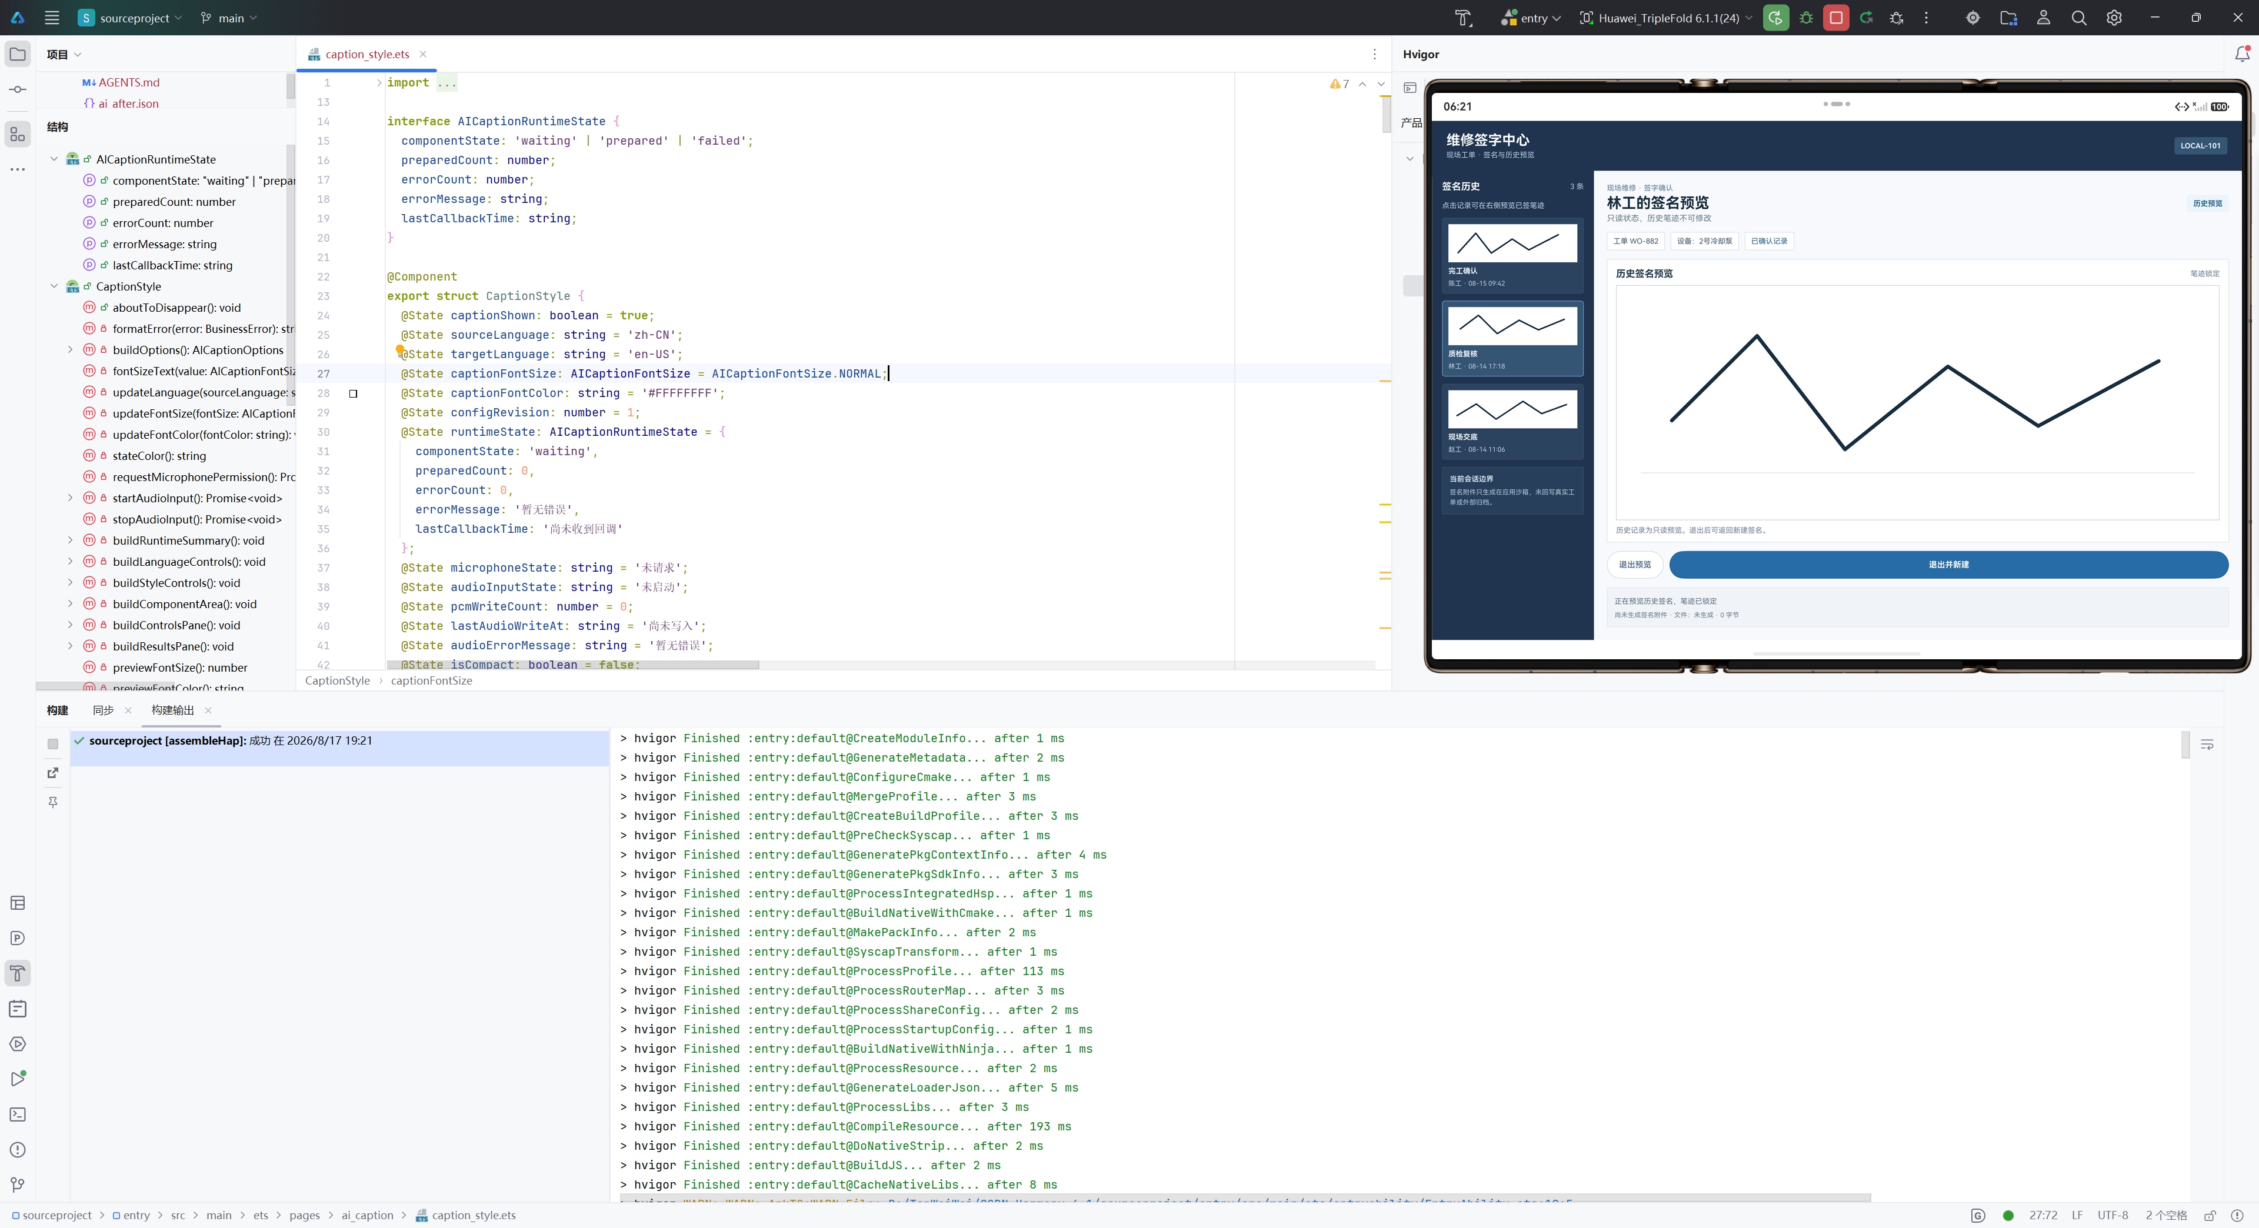Open the structure tool window icon

[18, 134]
